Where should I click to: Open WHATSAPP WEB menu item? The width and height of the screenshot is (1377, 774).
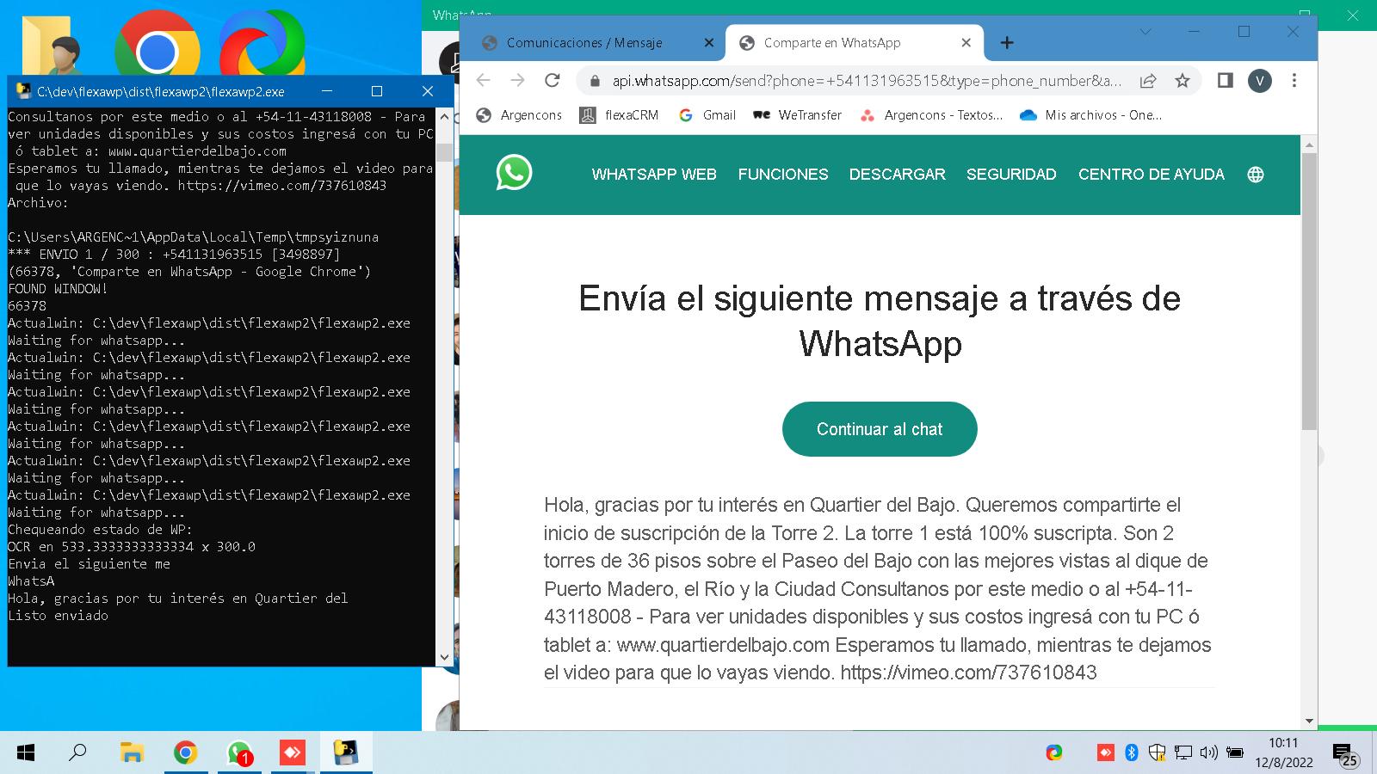coord(654,175)
